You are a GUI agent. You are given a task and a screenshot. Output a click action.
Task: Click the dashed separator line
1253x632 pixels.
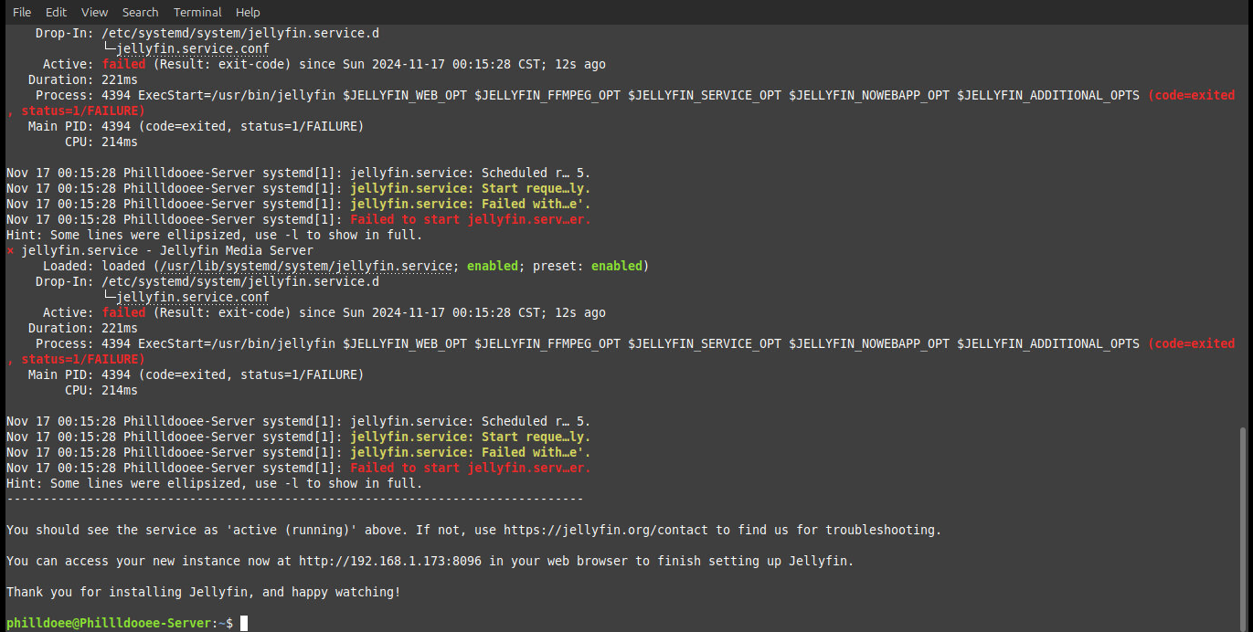tap(294, 499)
